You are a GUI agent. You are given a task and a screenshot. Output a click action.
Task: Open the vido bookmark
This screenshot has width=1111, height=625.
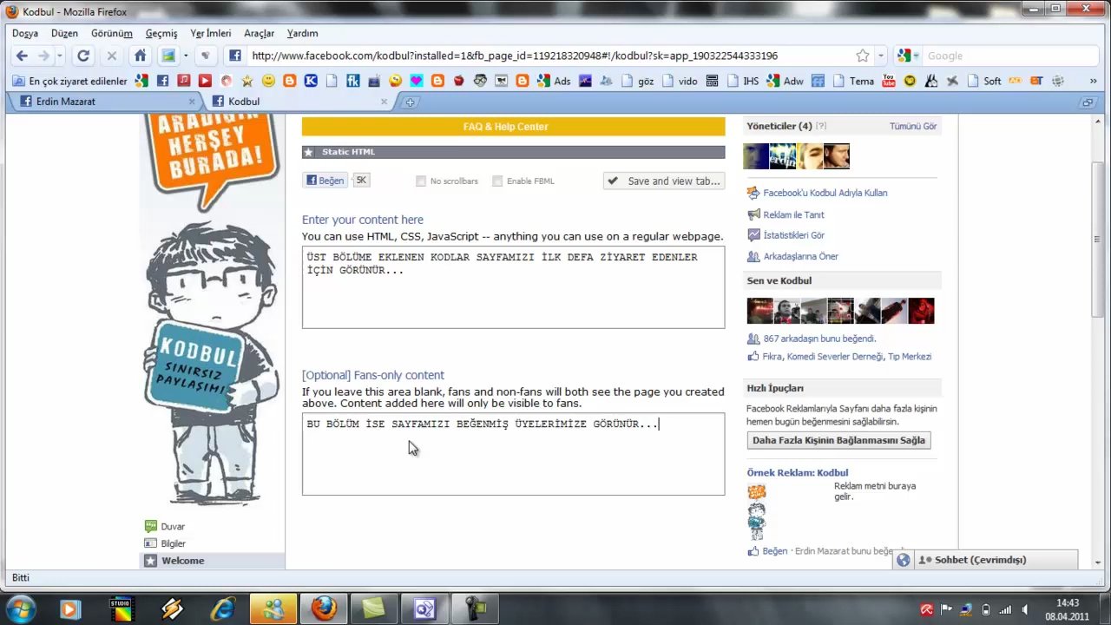(x=680, y=81)
